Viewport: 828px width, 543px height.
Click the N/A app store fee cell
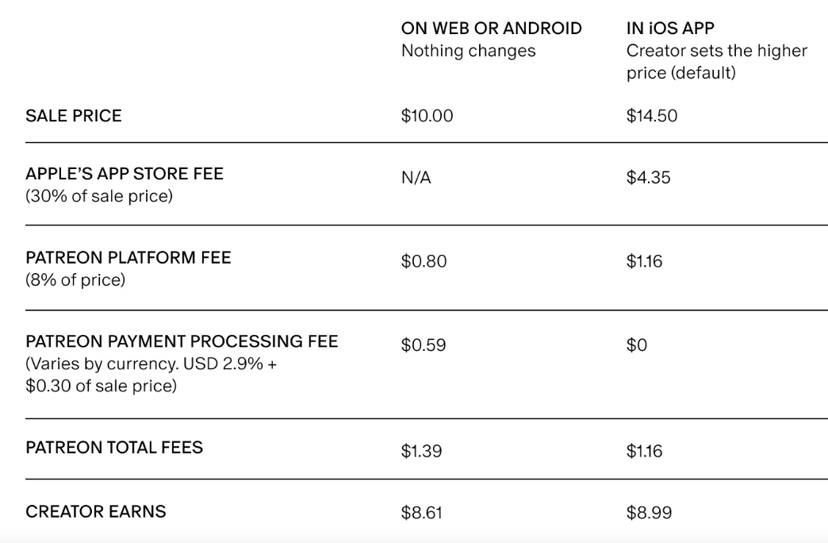pos(416,178)
